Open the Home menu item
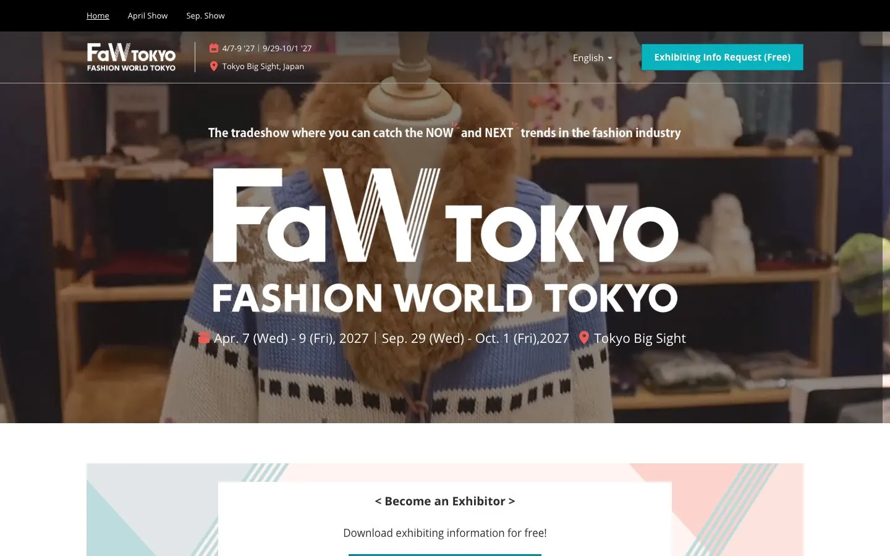The width and height of the screenshot is (890, 556). point(98,15)
